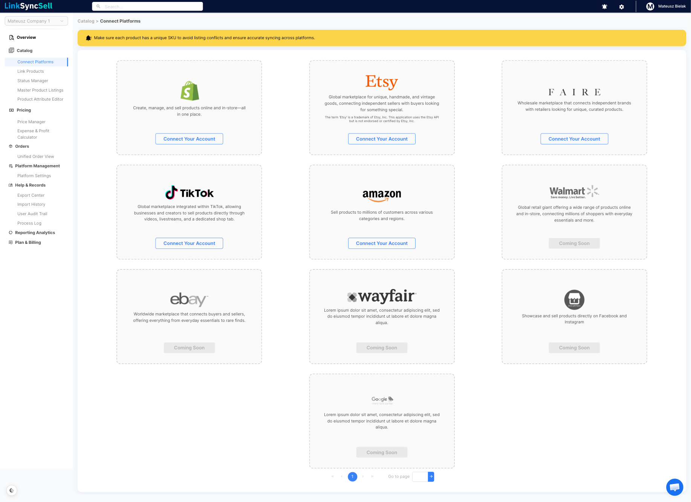Open Process Log

[x=29, y=223]
